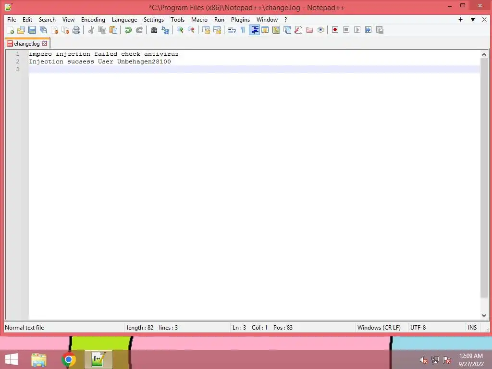The image size is (492, 369).
Task: Open the Plugins menu
Action: coord(241,19)
